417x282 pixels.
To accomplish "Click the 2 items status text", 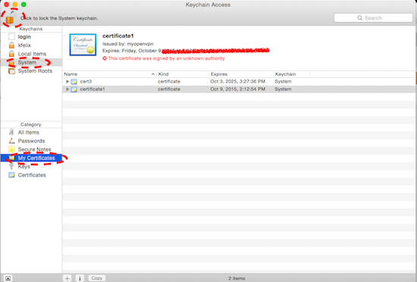I will (237, 278).
